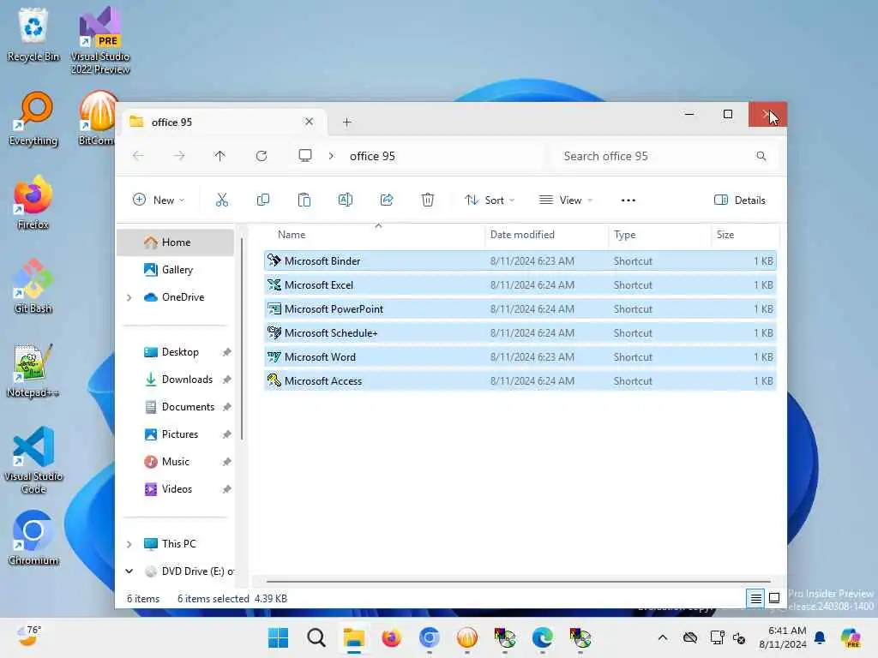878x658 pixels.
Task: Click the horizontal scrollbar in file list
Action: [519, 582]
